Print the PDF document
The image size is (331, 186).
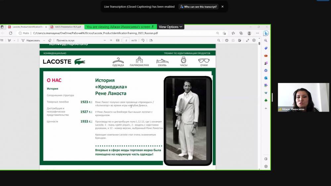coord(226,40)
